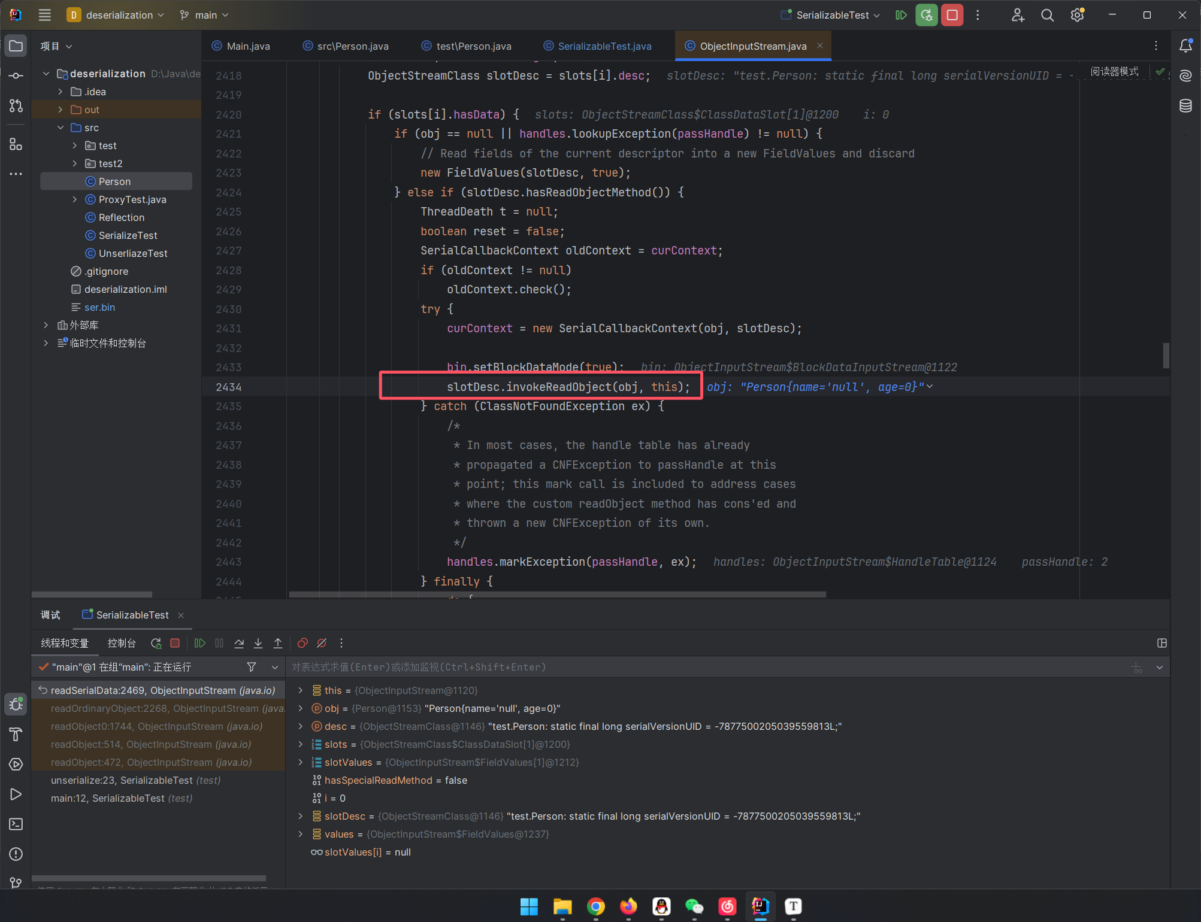Image resolution: width=1201 pixels, height=922 pixels.
Task: Open the Database tool window
Action: tap(1185, 106)
